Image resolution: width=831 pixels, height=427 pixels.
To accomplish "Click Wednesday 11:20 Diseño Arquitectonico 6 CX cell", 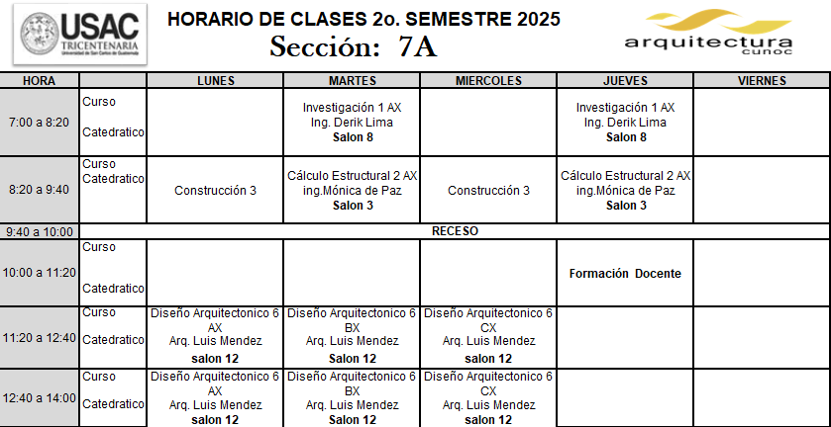I will coord(488,337).
